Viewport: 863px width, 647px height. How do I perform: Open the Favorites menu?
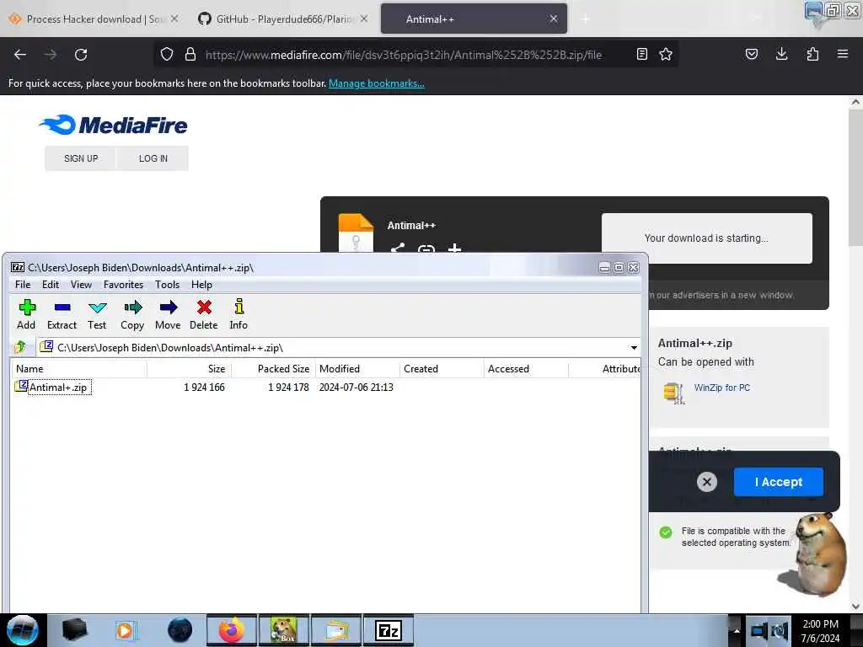123,285
